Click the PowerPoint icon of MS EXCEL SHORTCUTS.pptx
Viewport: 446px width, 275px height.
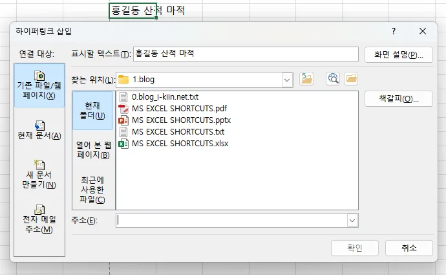(x=123, y=120)
